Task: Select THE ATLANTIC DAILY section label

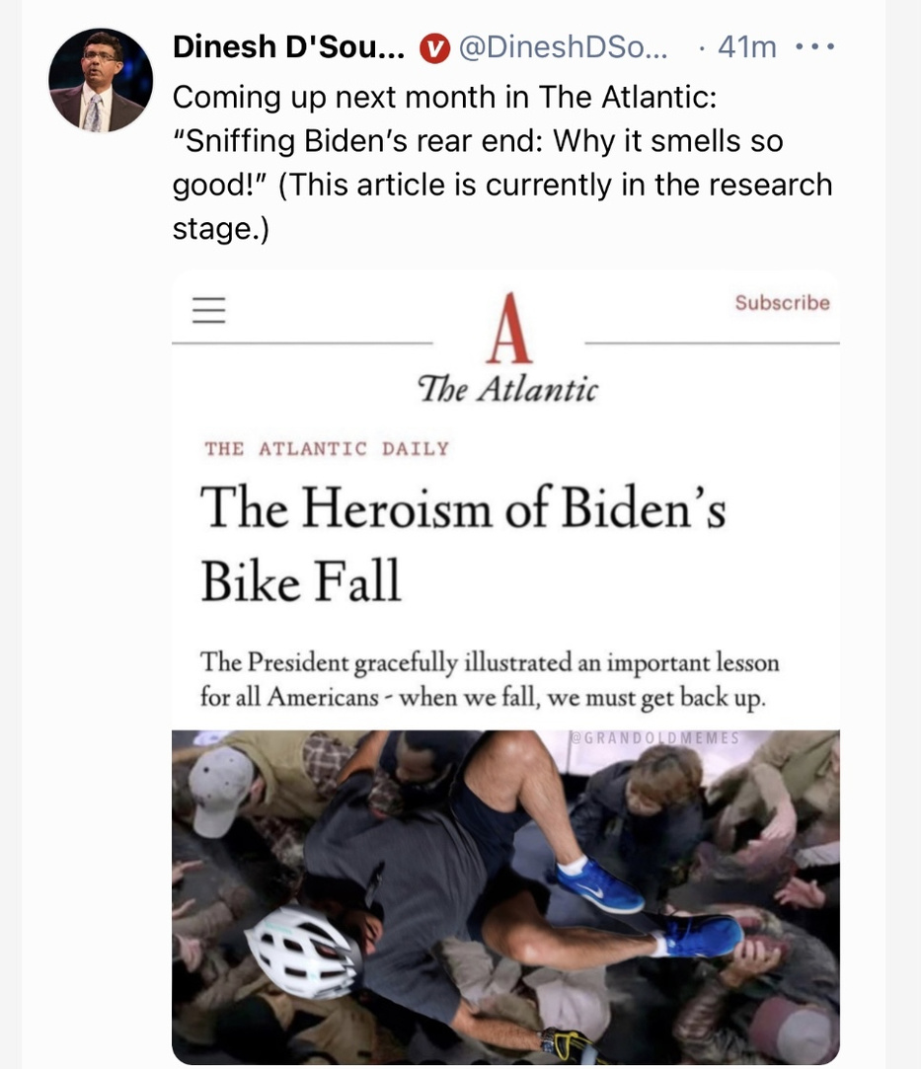Action: [327, 449]
